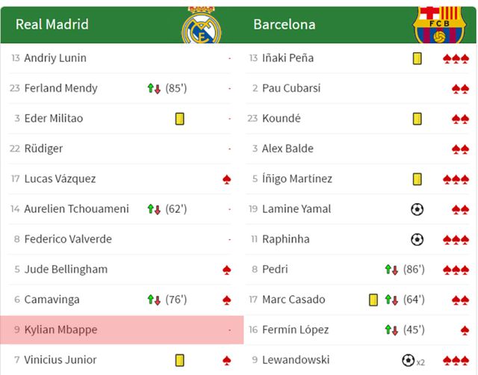478x375 pixels.
Task: Click the FC Barcelona club crest
Action: 438,24
